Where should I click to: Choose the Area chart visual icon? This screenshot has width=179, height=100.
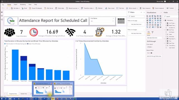(150, 18)
